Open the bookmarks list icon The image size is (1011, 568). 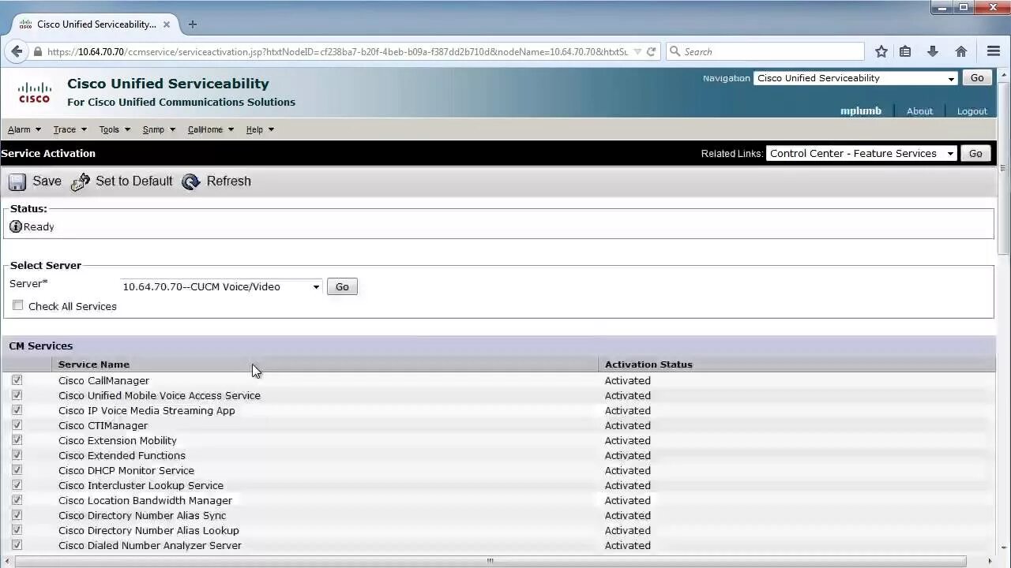(905, 51)
